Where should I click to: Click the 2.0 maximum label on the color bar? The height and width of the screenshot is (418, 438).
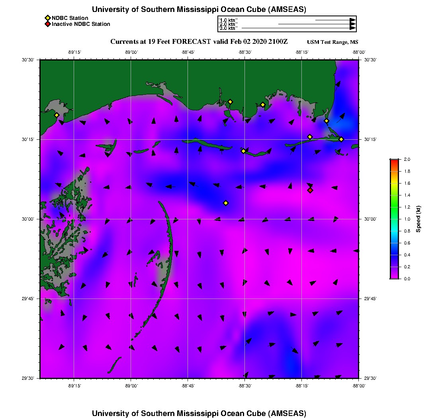(407, 159)
